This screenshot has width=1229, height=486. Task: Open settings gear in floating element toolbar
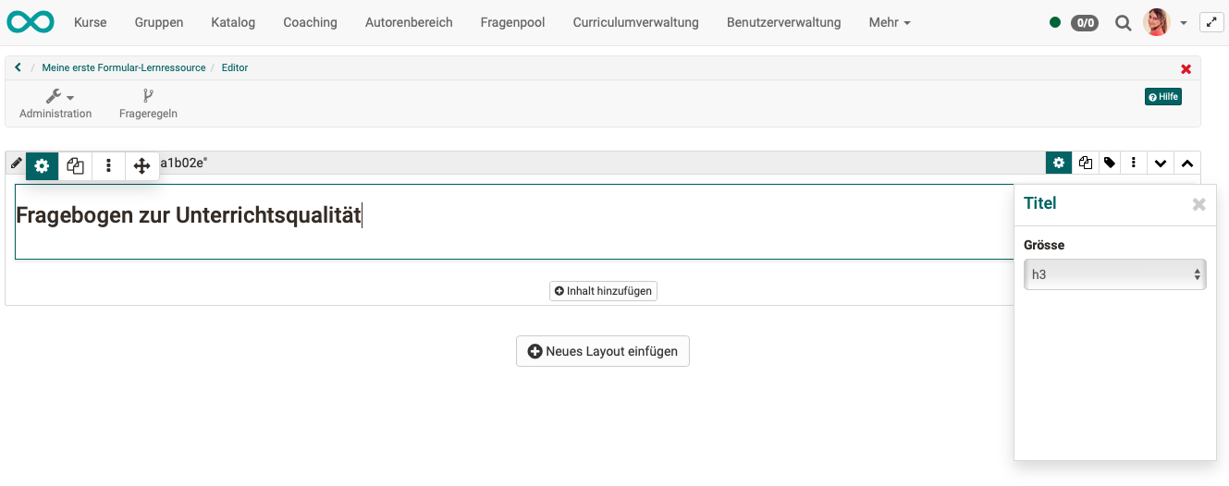coord(42,166)
